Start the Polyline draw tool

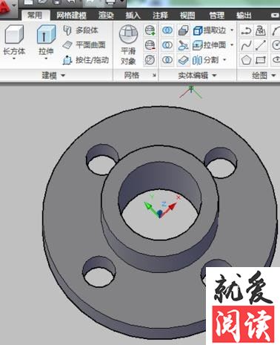click(x=246, y=30)
